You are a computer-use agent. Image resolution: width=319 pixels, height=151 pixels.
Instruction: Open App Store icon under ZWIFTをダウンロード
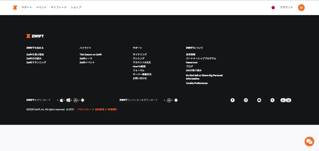click(x=75, y=100)
